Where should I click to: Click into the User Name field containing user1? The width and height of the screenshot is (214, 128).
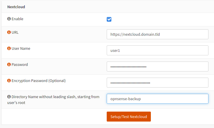tap(158, 50)
